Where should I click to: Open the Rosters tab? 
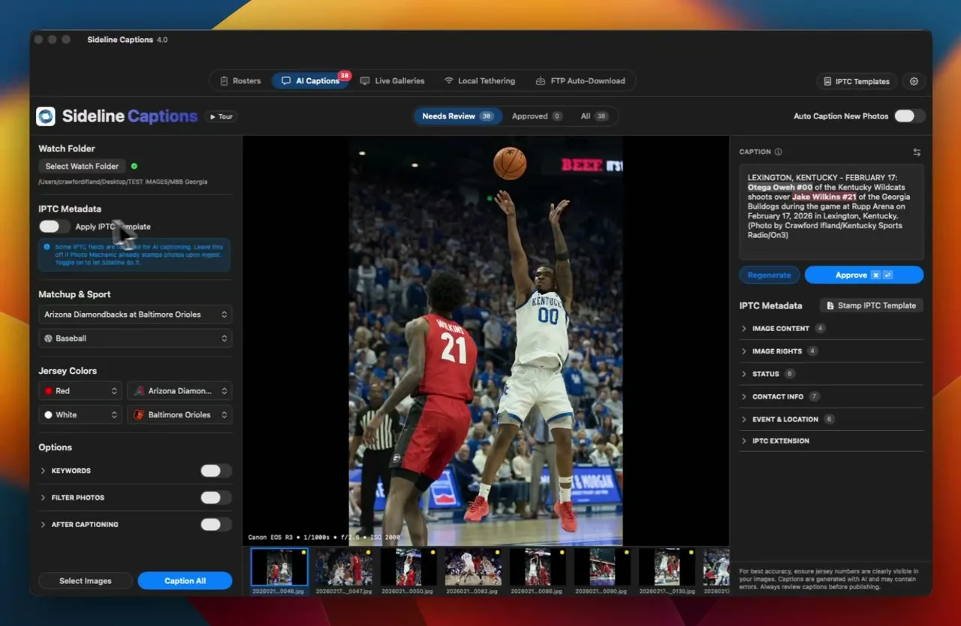(x=240, y=81)
